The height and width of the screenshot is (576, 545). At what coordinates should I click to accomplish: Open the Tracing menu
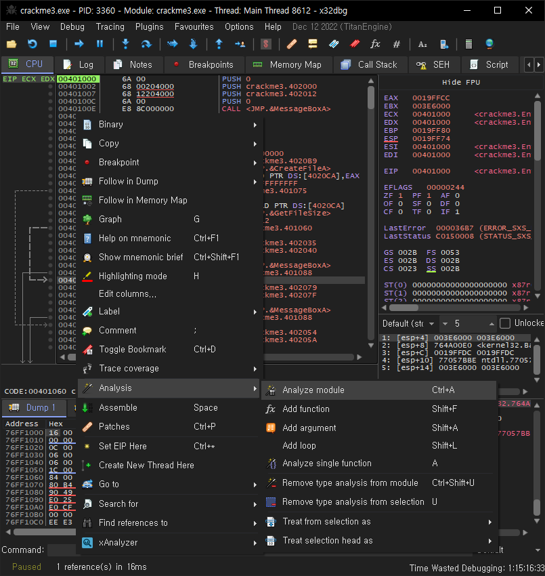coord(110,27)
